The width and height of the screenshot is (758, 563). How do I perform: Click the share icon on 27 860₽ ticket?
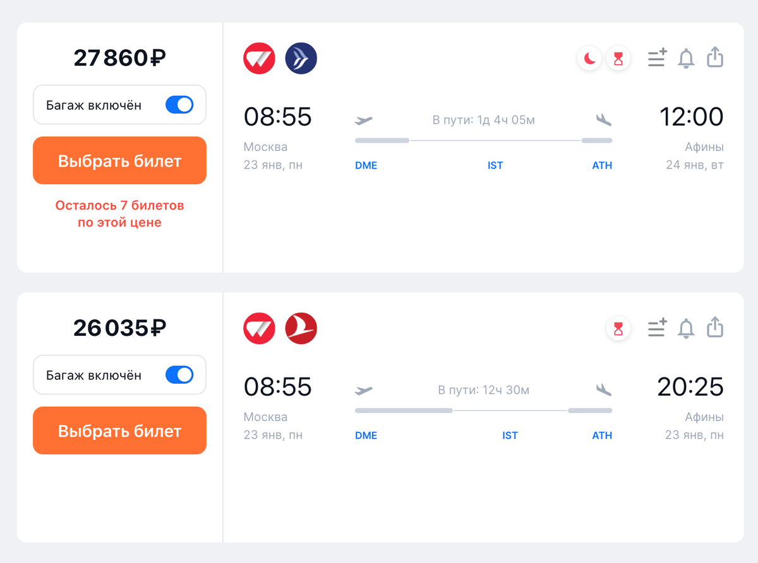click(x=714, y=58)
